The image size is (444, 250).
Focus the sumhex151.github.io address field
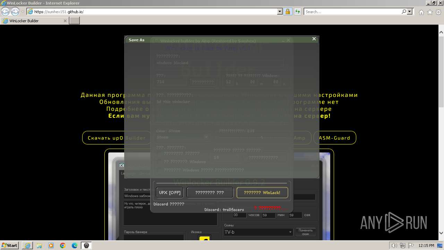pyautogui.click(x=152, y=11)
